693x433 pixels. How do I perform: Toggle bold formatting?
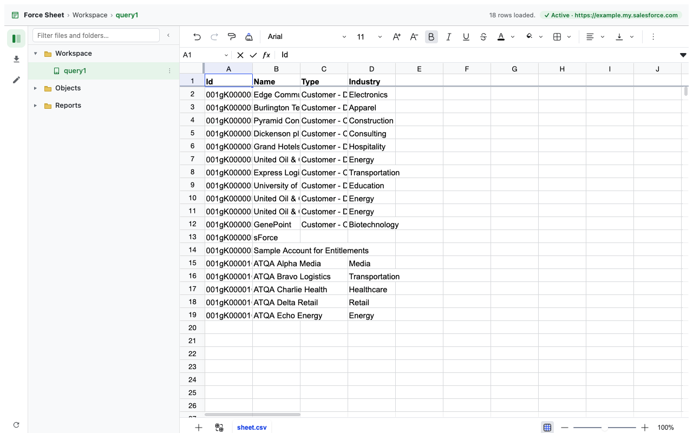(x=432, y=37)
